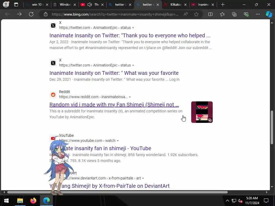The width and height of the screenshot is (275, 206).
Task: Go forward with the forward arrow
Action: coord(19,14)
